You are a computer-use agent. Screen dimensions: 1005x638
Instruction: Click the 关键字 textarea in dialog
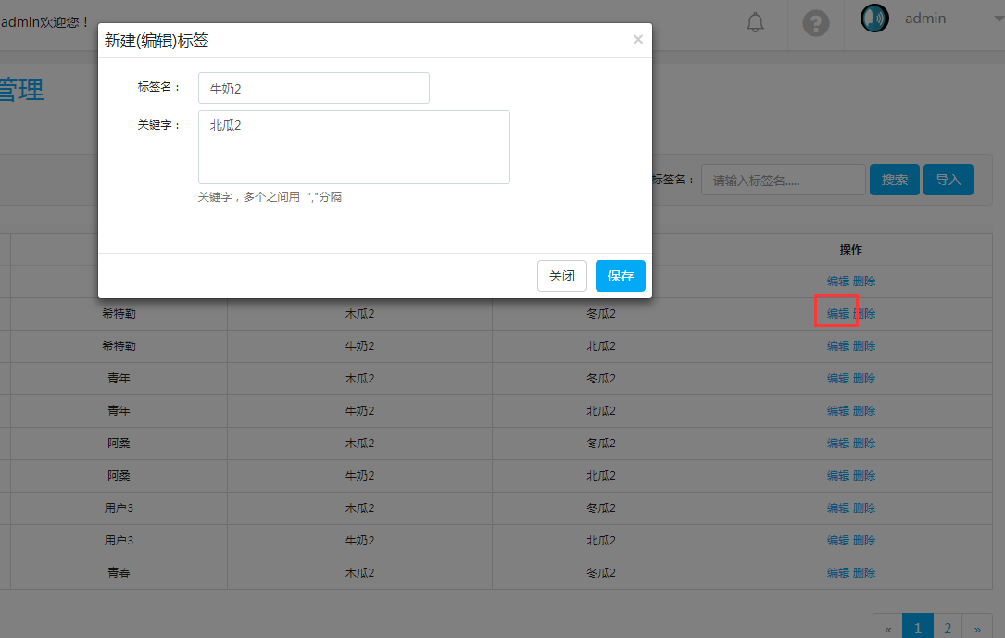354,147
